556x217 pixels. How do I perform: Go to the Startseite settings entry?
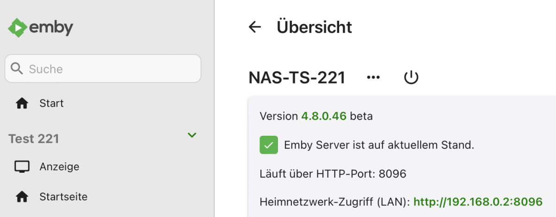pyautogui.click(x=63, y=197)
